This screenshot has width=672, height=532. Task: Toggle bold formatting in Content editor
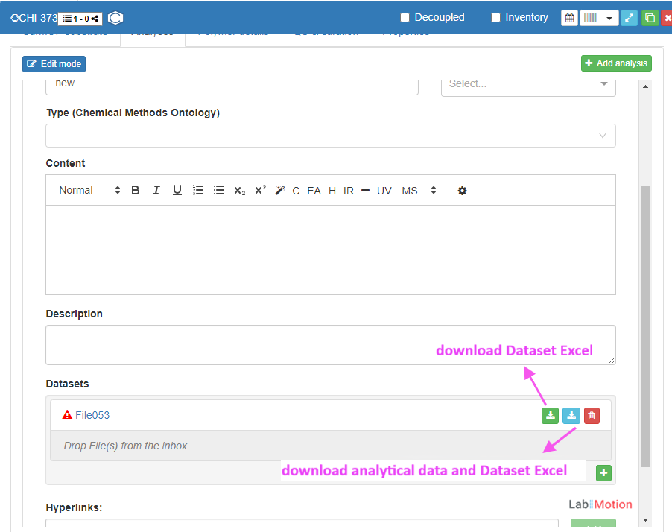pyautogui.click(x=136, y=191)
